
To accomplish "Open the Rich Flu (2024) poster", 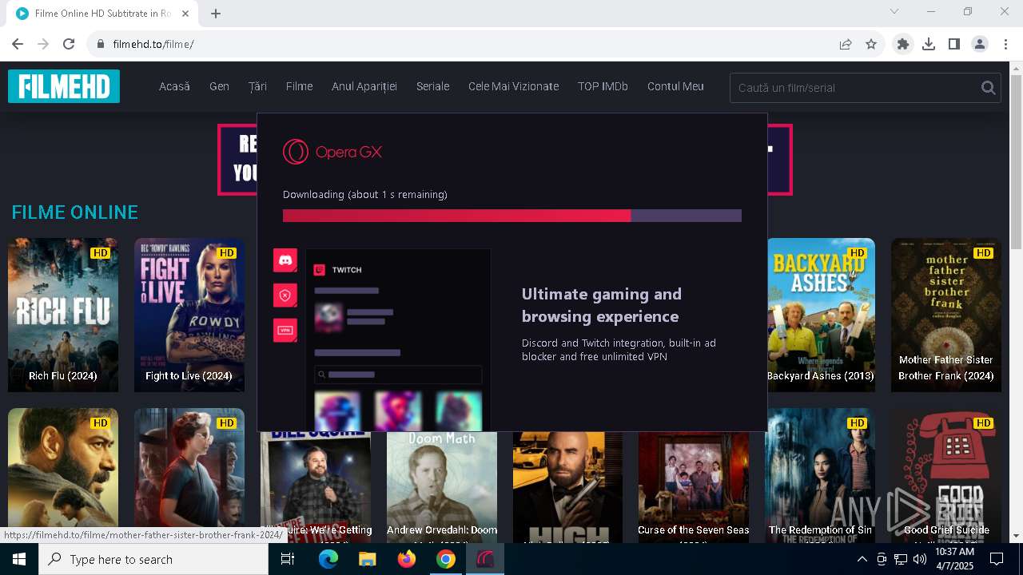I will (x=63, y=315).
